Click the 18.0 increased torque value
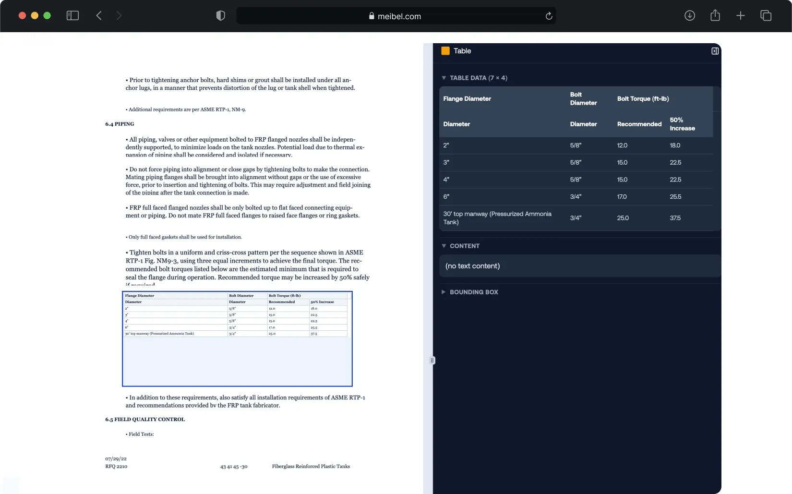792x494 pixels. (x=675, y=145)
